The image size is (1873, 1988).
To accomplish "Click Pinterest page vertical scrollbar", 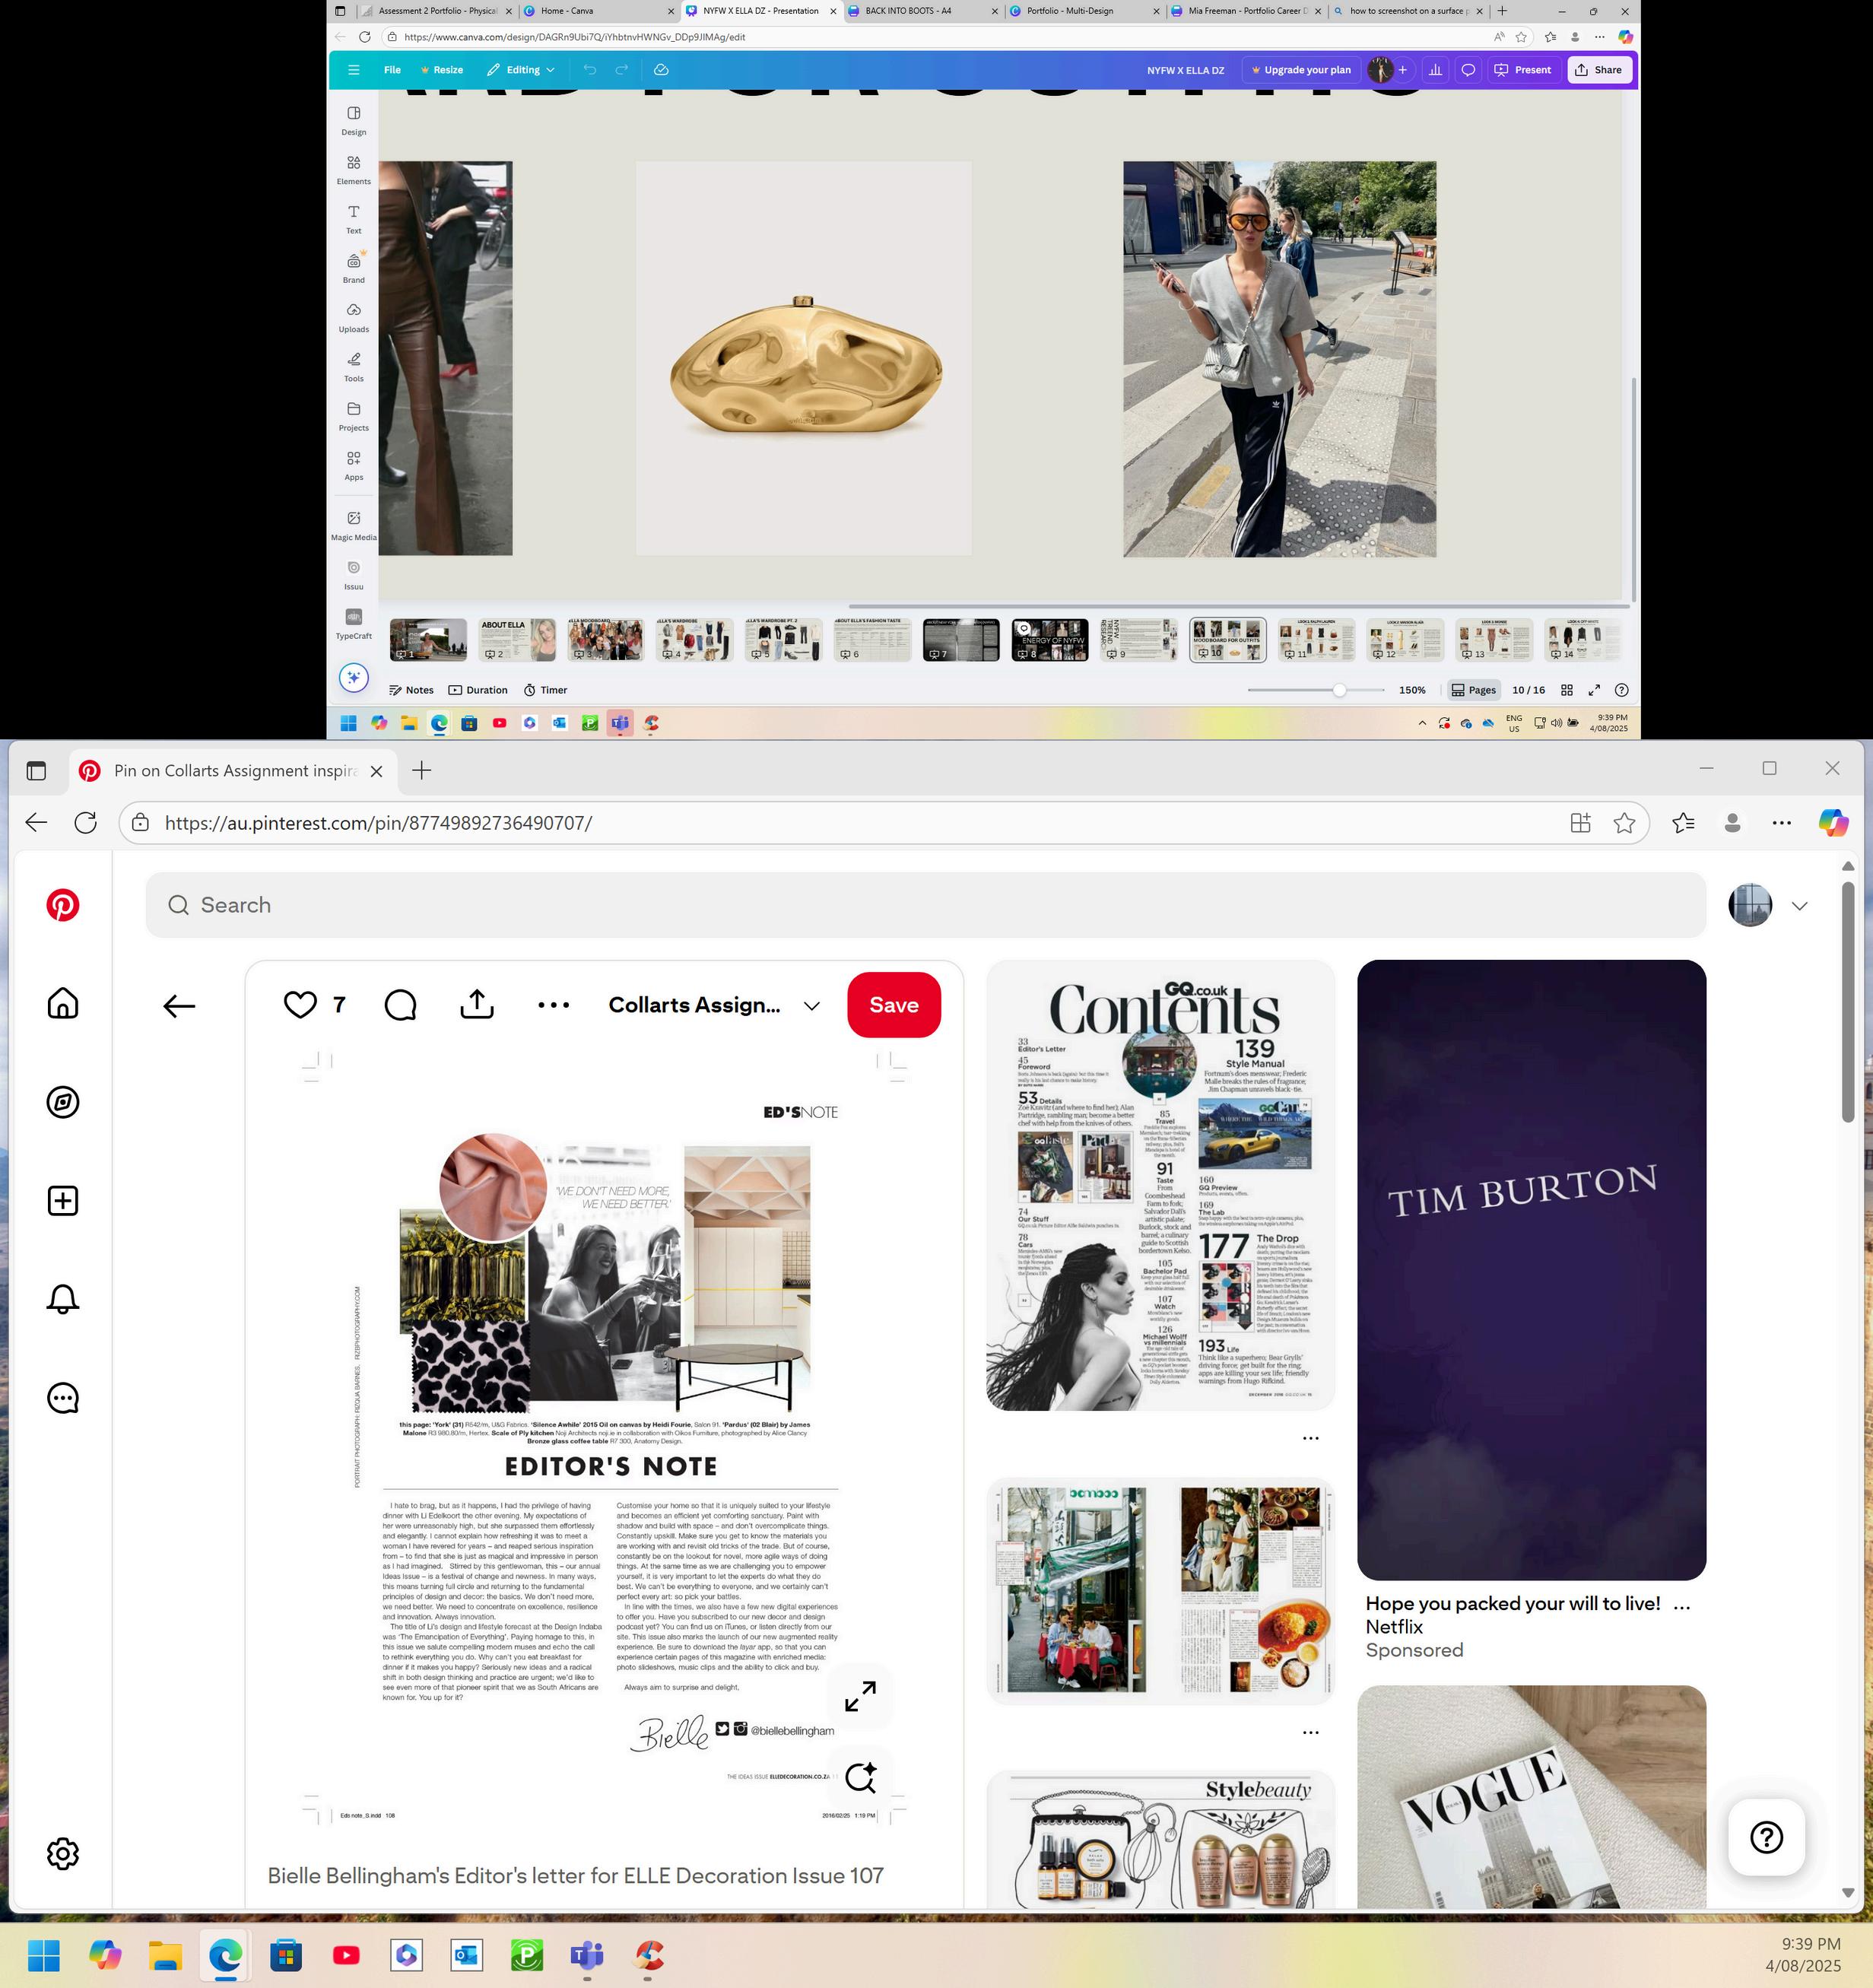I will pos(1848,1002).
